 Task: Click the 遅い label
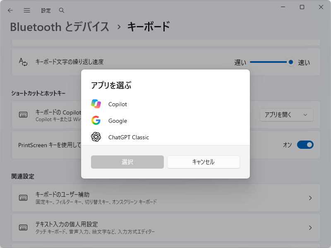(x=240, y=62)
